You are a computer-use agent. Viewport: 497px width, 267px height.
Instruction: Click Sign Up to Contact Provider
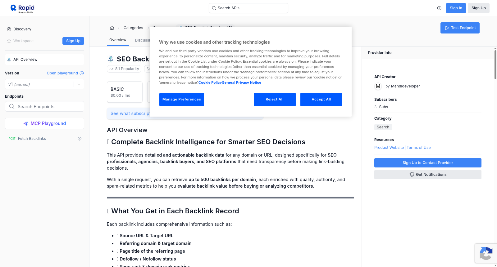click(x=428, y=163)
